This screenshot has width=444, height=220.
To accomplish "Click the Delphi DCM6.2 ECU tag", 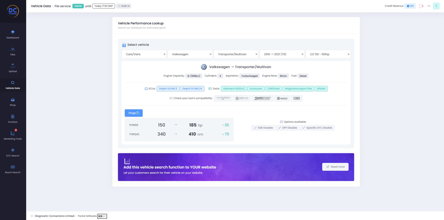I will 168,89.
